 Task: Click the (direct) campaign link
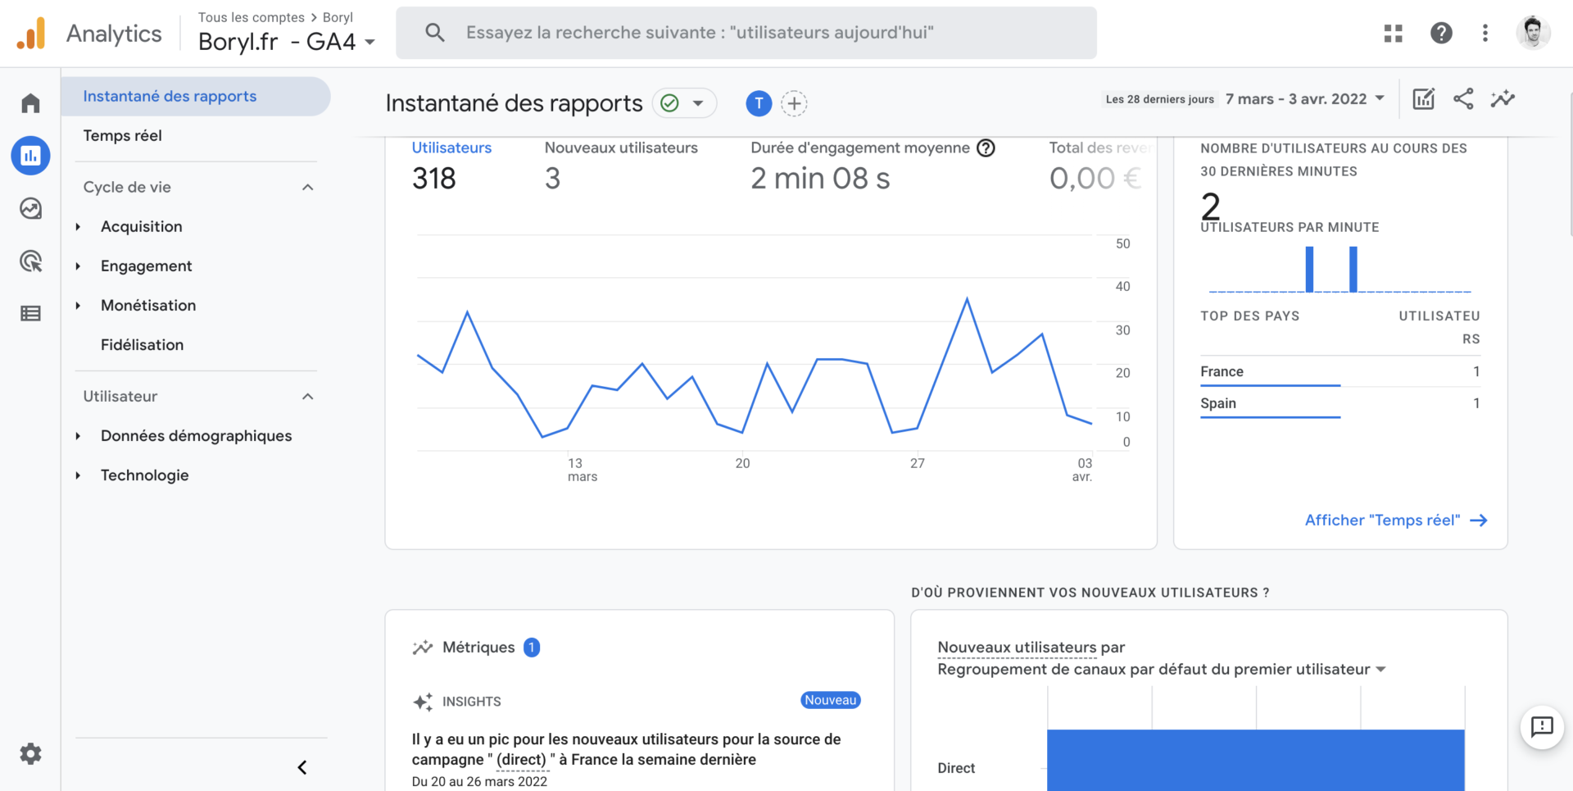pyautogui.click(x=522, y=759)
